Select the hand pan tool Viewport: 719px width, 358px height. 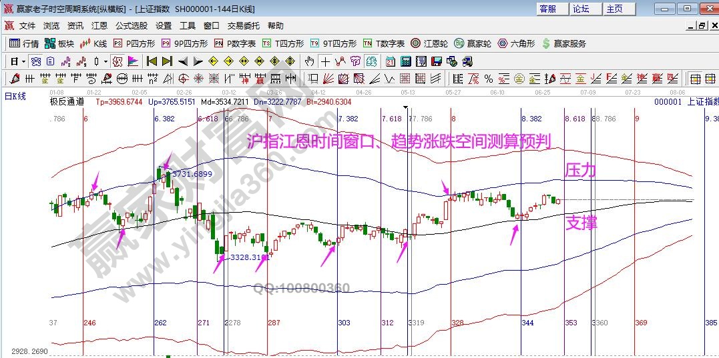(309, 61)
